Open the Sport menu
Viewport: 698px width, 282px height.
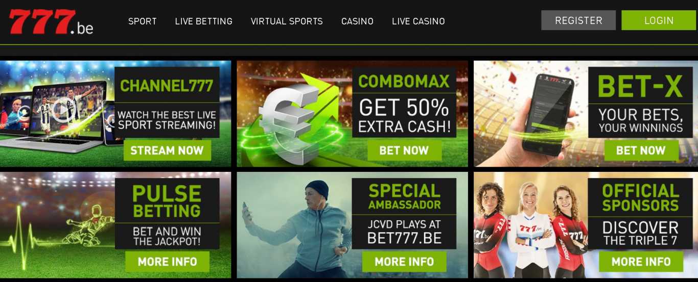coord(143,21)
